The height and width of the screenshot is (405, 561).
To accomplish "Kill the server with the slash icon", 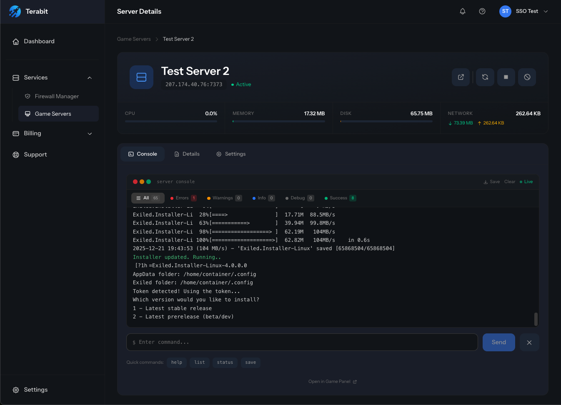I will [x=527, y=77].
